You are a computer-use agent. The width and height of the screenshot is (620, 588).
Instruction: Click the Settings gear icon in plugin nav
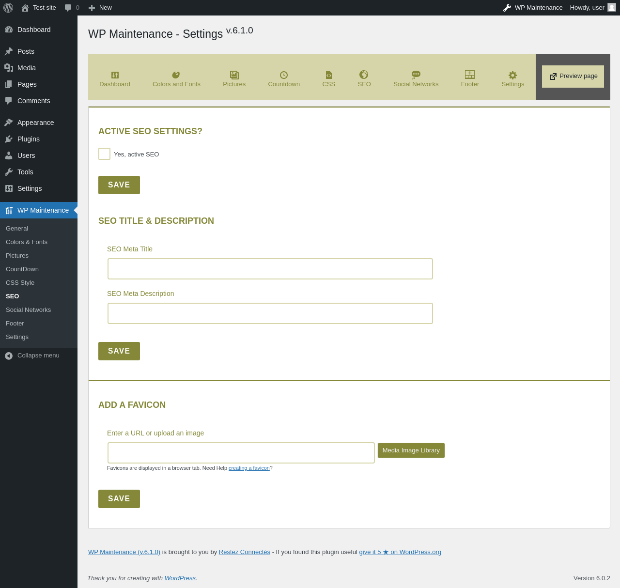512,75
